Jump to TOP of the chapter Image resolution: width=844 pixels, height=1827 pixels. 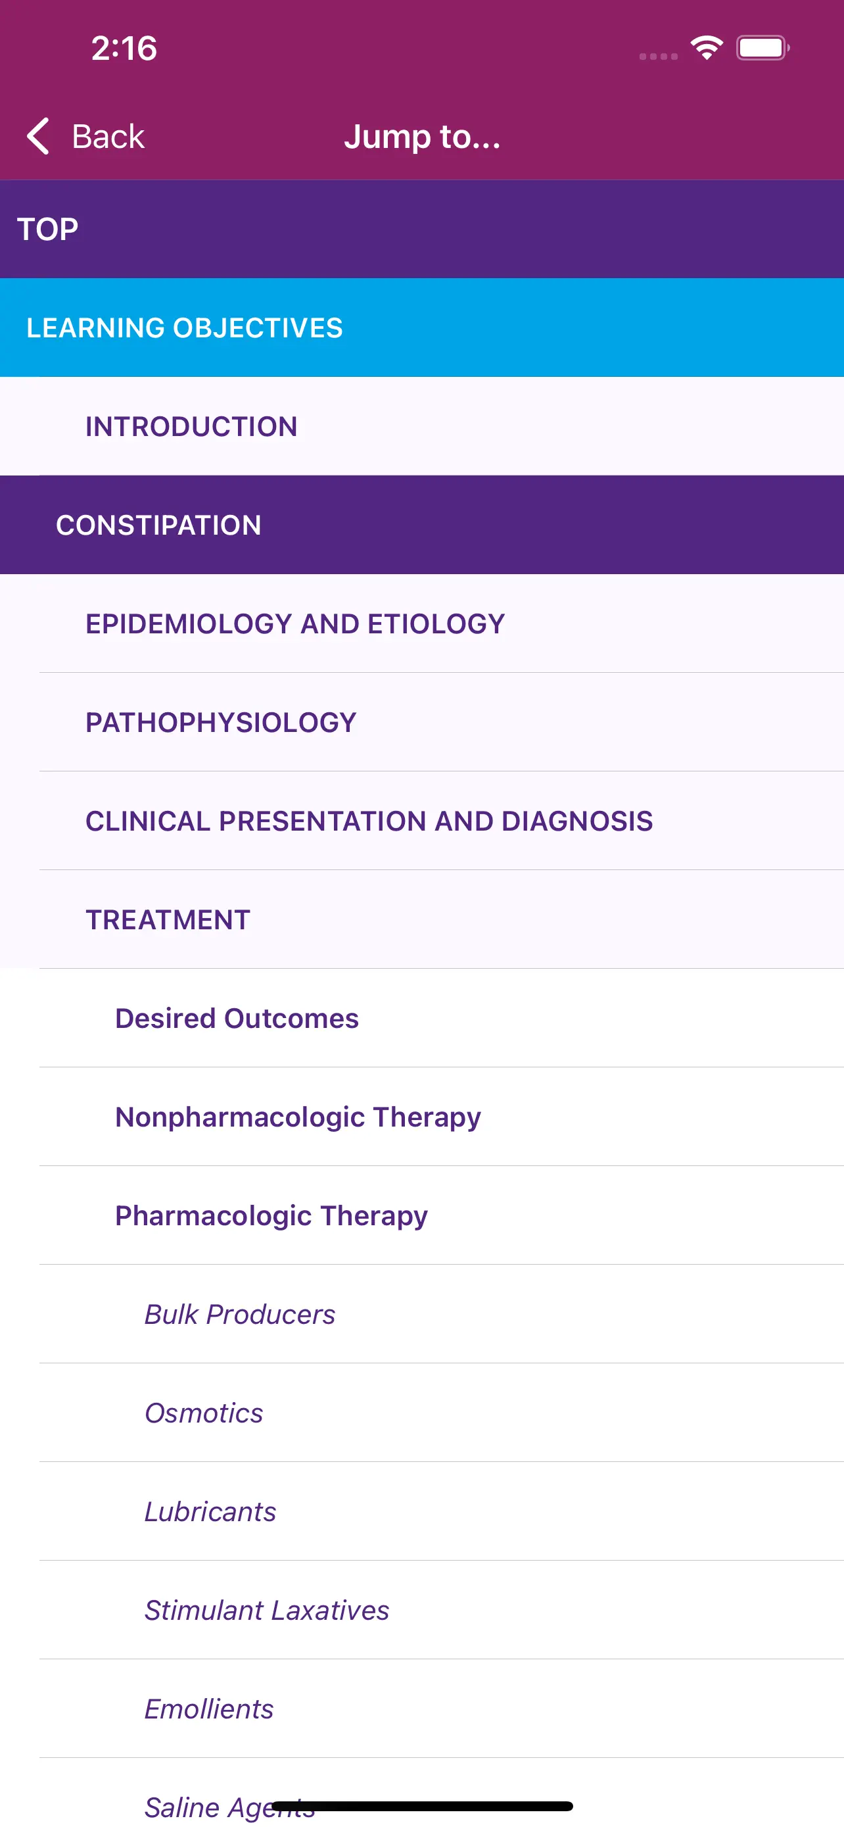(x=47, y=229)
